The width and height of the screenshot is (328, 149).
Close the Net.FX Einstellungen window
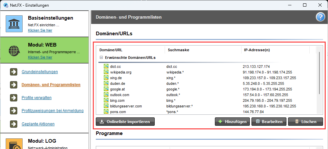[x=320, y=5]
